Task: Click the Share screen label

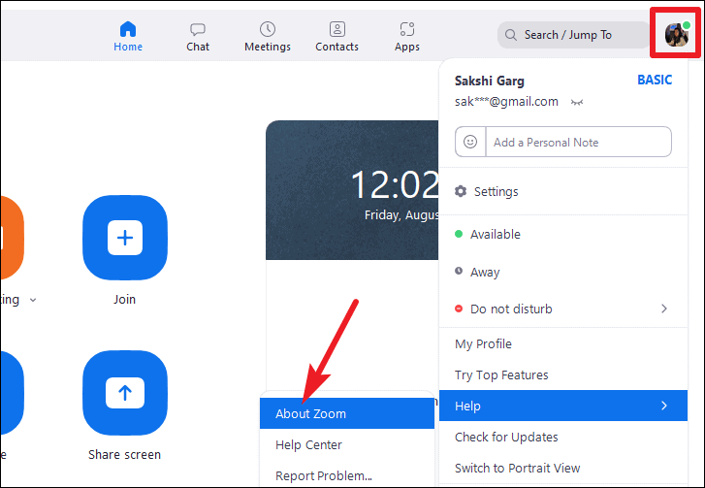Action: (124, 455)
